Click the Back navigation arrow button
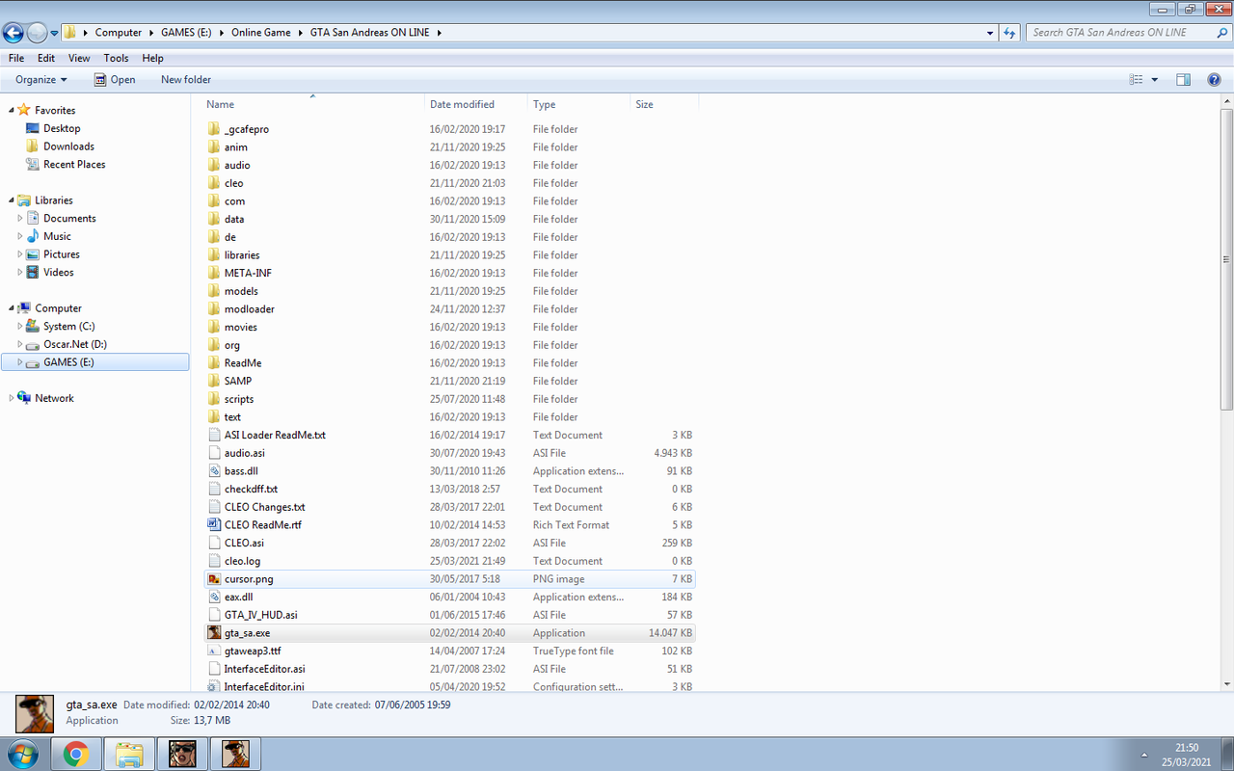The width and height of the screenshot is (1234, 771). click(x=13, y=33)
